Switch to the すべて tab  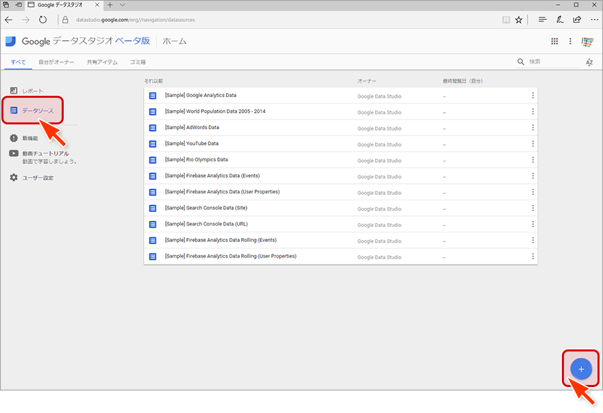(18, 62)
